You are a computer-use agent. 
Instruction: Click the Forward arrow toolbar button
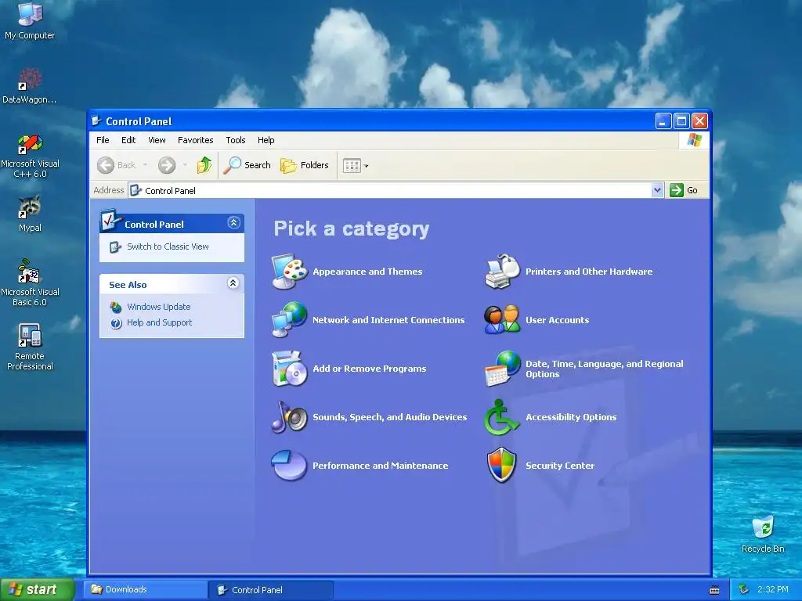point(167,165)
